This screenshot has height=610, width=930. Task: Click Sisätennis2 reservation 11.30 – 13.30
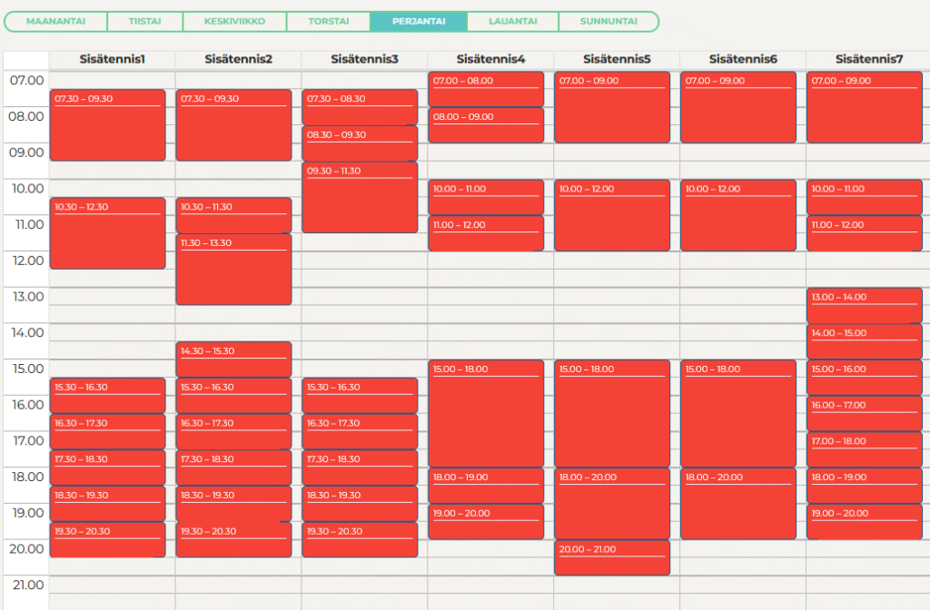coord(233,270)
